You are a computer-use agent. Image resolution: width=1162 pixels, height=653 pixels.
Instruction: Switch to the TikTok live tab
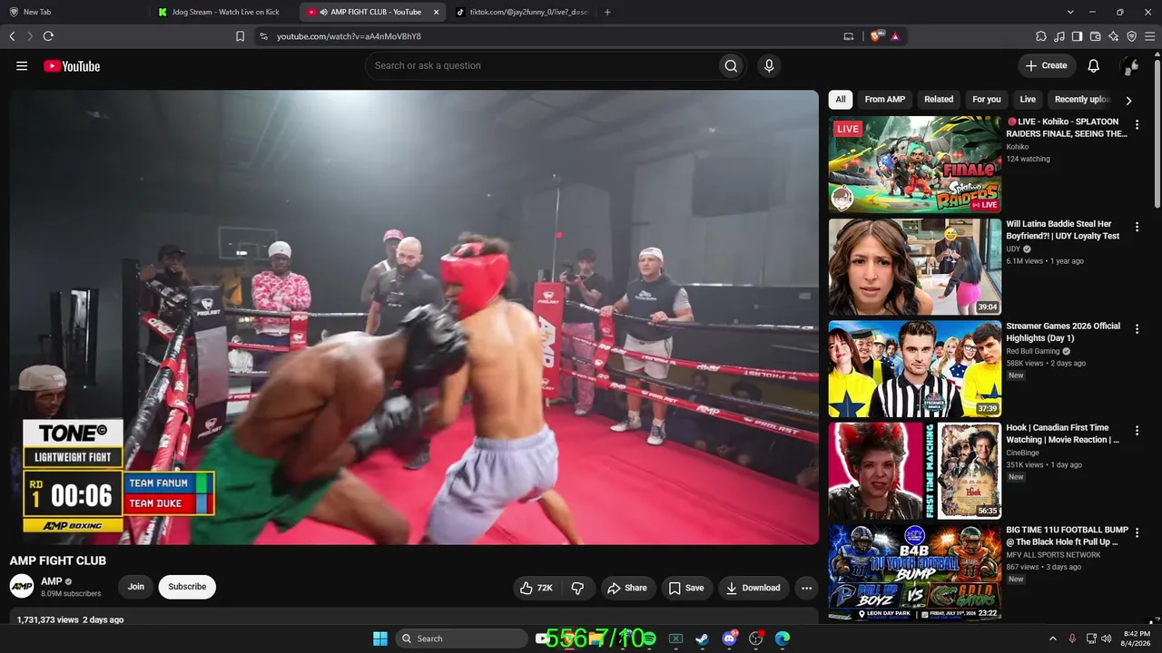pos(523,12)
